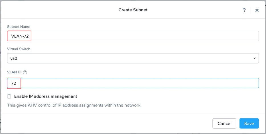Click the Virtual Switch chevron arrow
The height and width of the screenshot is (134, 266).
click(x=255, y=58)
